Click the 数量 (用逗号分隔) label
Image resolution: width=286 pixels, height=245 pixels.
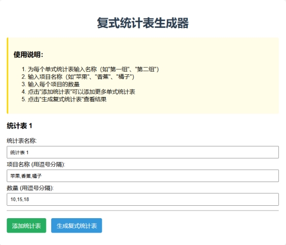pos(30,188)
